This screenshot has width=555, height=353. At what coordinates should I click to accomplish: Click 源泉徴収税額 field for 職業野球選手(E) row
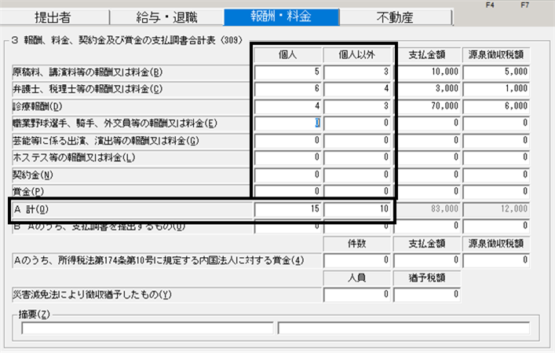coord(496,123)
